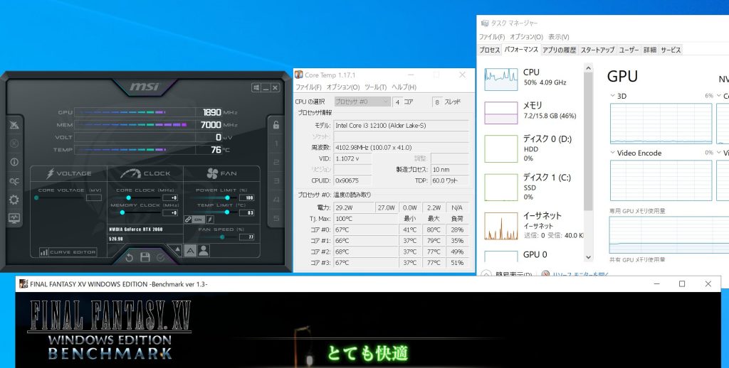The image size is (729, 368).
Task: Open Core Temp オプション(O) menu
Action: [343, 87]
